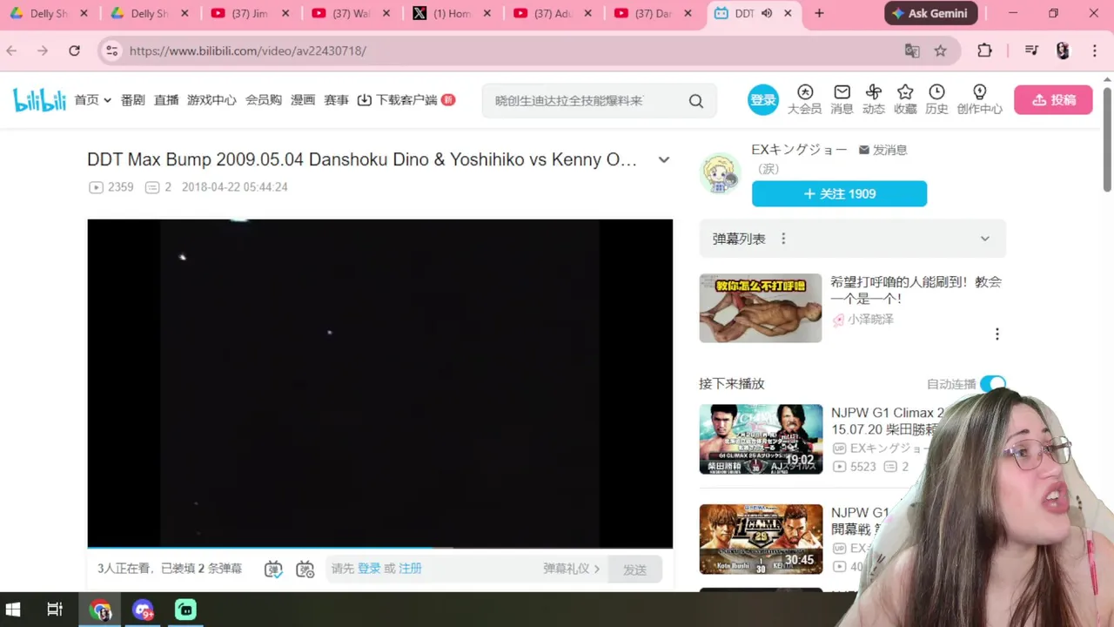Viewport: 1114px width, 627px height.
Task: Open uploader EXキングジョー avatar
Action: click(720, 173)
